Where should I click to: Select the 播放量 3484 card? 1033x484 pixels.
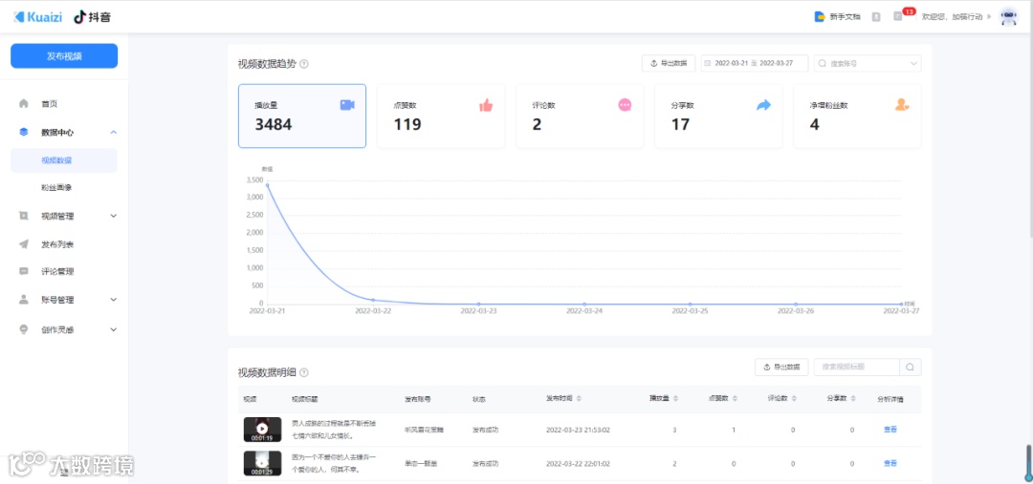pos(301,116)
